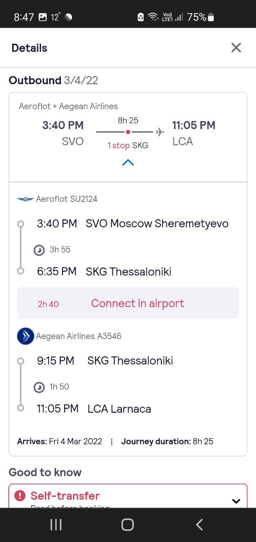Tap the battery percentage in status bar
Image resolution: width=256 pixels, height=542 pixels.
coord(196,17)
